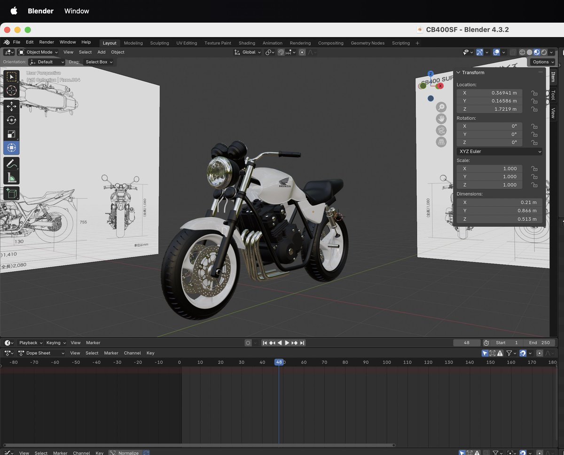Toggle the camera view gizmo button

[441, 130]
